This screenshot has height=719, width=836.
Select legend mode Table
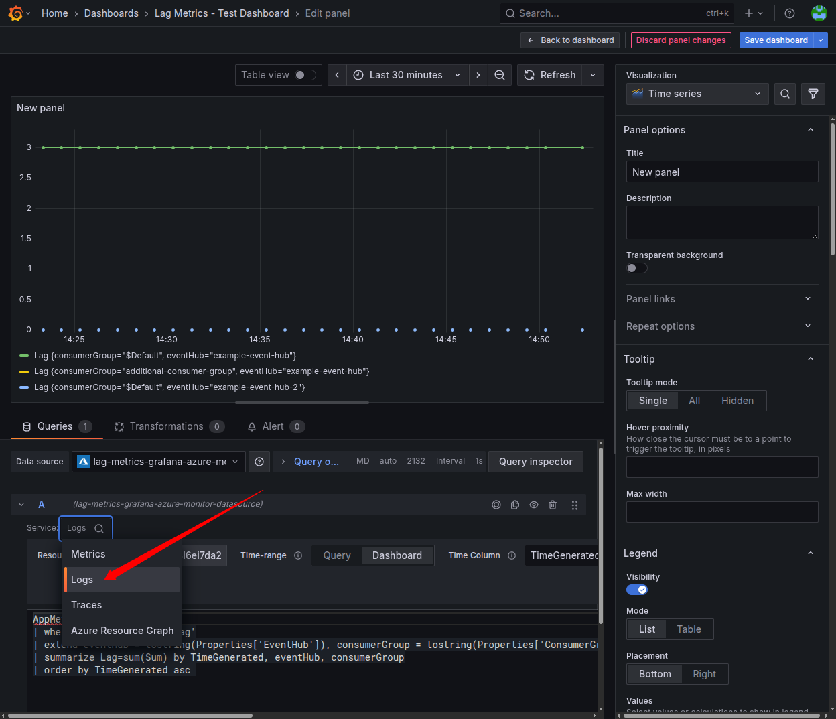click(x=689, y=629)
